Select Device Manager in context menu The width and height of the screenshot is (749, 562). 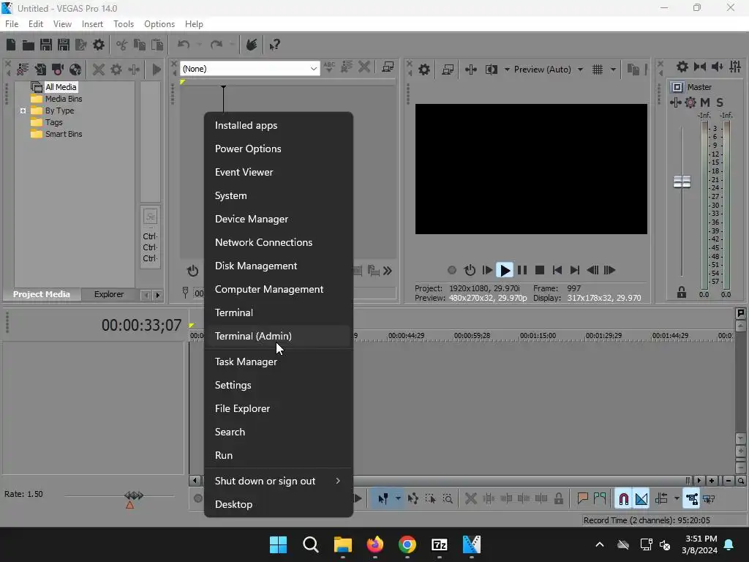pyautogui.click(x=279, y=220)
